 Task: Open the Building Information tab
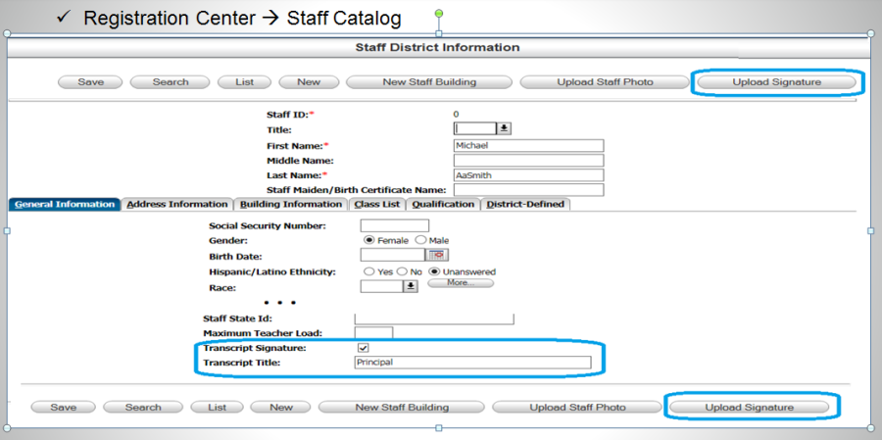point(291,205)
